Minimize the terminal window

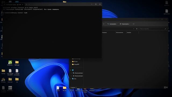click(x=92, y=4)
